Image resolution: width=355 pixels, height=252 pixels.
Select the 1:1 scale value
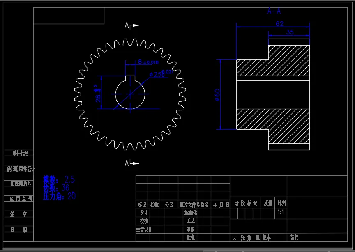[281, 212]
